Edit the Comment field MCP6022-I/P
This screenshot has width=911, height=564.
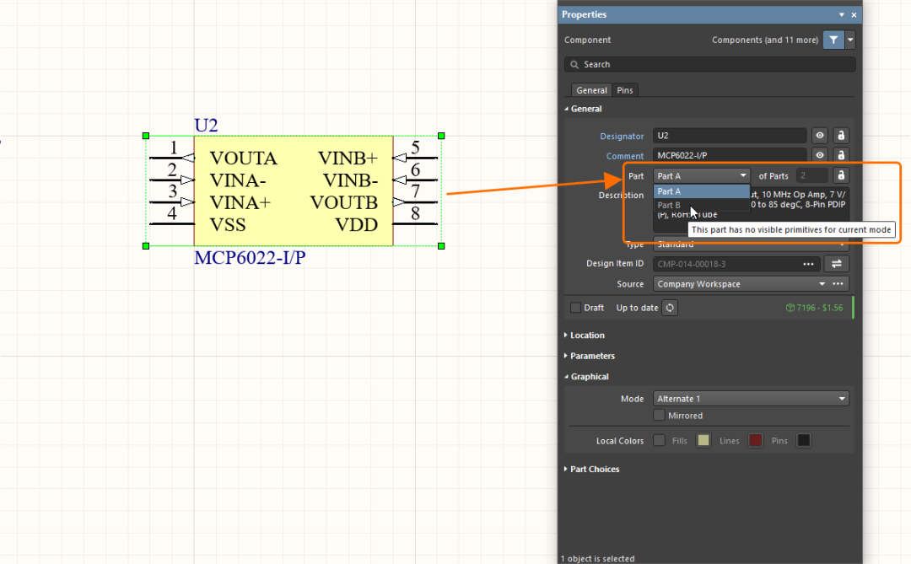(x=730, y=155)
